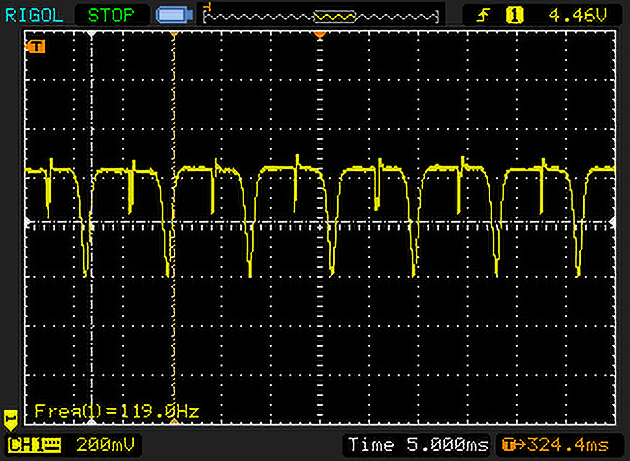Image resolution: width=630 pixels, height=461 pixels.
Task: Click the orange cursor marker on the bottom edge
Action: pos(173,422)
